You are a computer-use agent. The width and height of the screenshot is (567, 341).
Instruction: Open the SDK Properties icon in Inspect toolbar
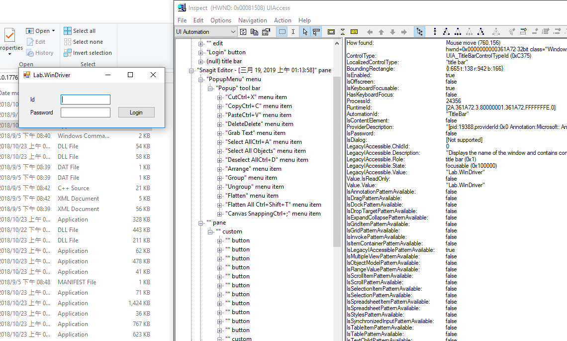(x=266, y=31)
